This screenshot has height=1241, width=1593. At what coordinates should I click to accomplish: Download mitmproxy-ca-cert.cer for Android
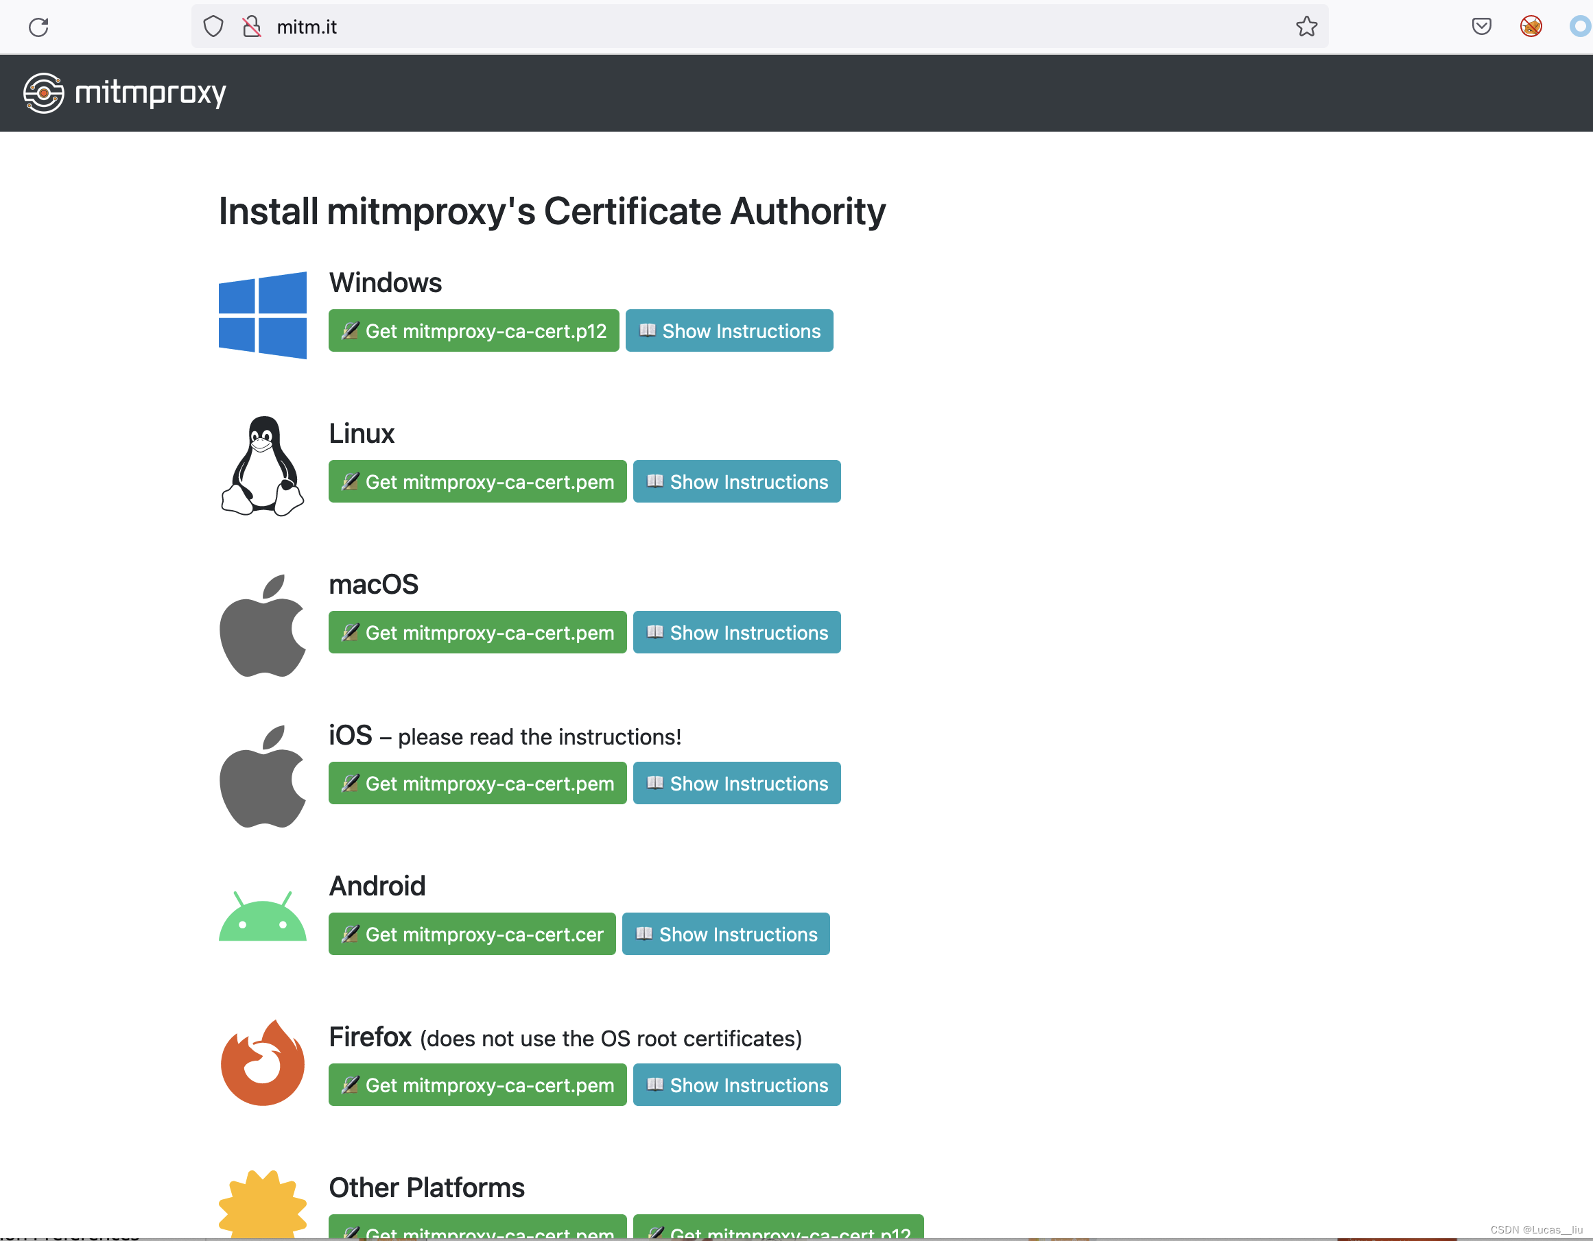click(472, 934)
